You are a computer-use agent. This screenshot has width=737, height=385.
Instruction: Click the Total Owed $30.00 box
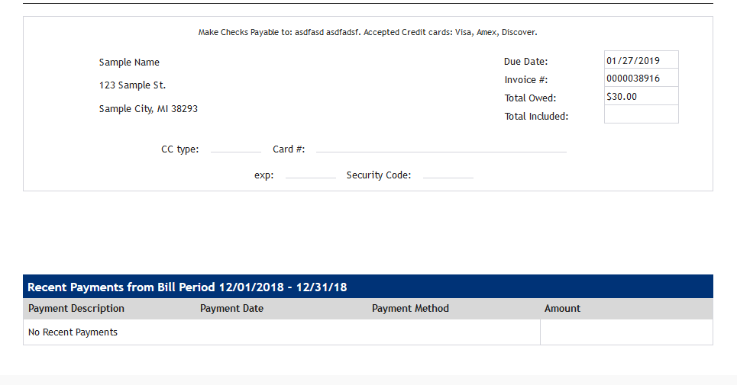click(x=641, y=97)
